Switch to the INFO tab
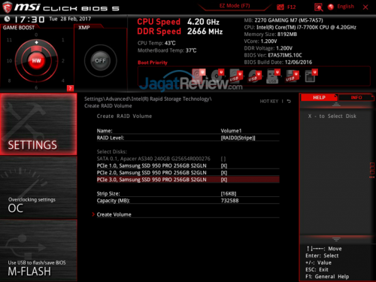 click(x=356, y=98)
